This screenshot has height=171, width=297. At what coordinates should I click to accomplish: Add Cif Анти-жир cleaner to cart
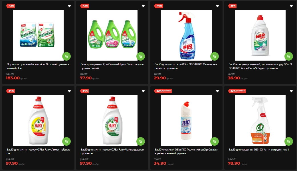289,141
